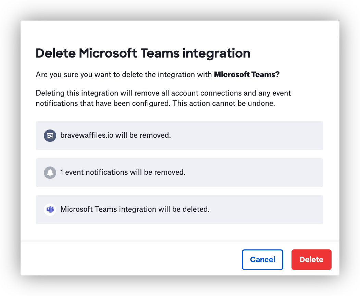360x296 pixels.
Task: Select the '1 event notifications will be removed.' text
Action: pos(123,172)
